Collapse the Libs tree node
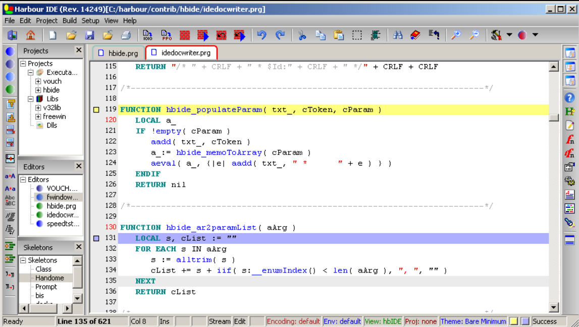This screenshot has height=327, width=579. click(31, 99)
